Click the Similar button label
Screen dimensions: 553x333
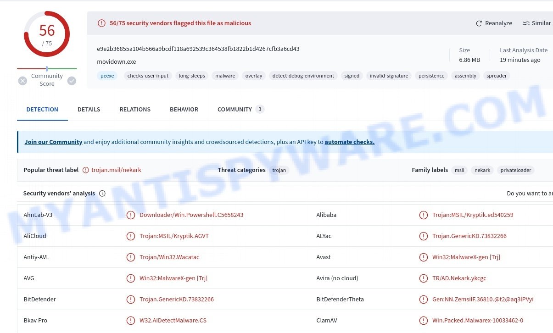click(x=541, y=23)
